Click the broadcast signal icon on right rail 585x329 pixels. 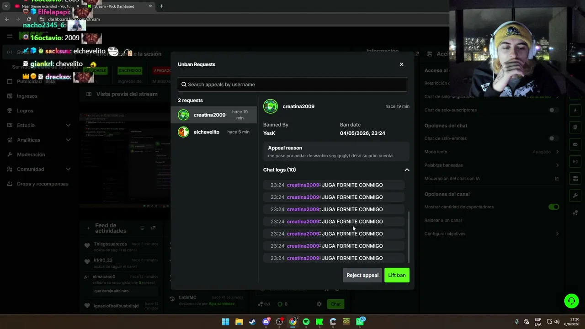coord(575,161)
